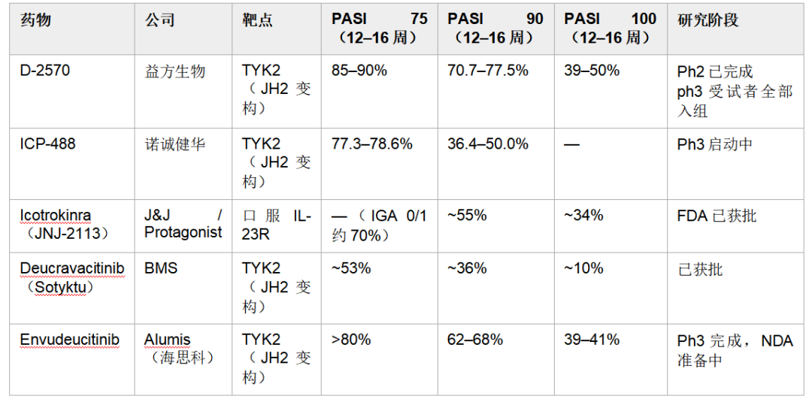The height and width of the screenshot is (402, 812).
Task: Select the 62–68% PASI 90 value
Action: coord(475,340)
